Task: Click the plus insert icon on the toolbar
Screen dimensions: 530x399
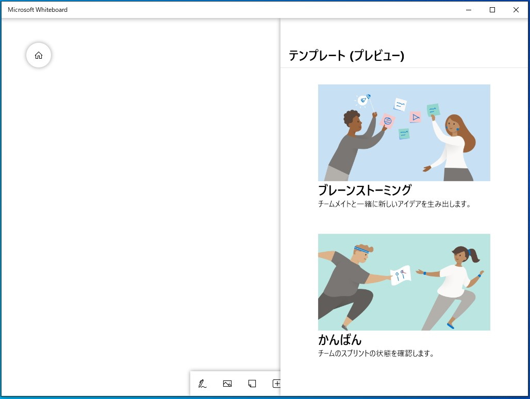Action: 277,383
